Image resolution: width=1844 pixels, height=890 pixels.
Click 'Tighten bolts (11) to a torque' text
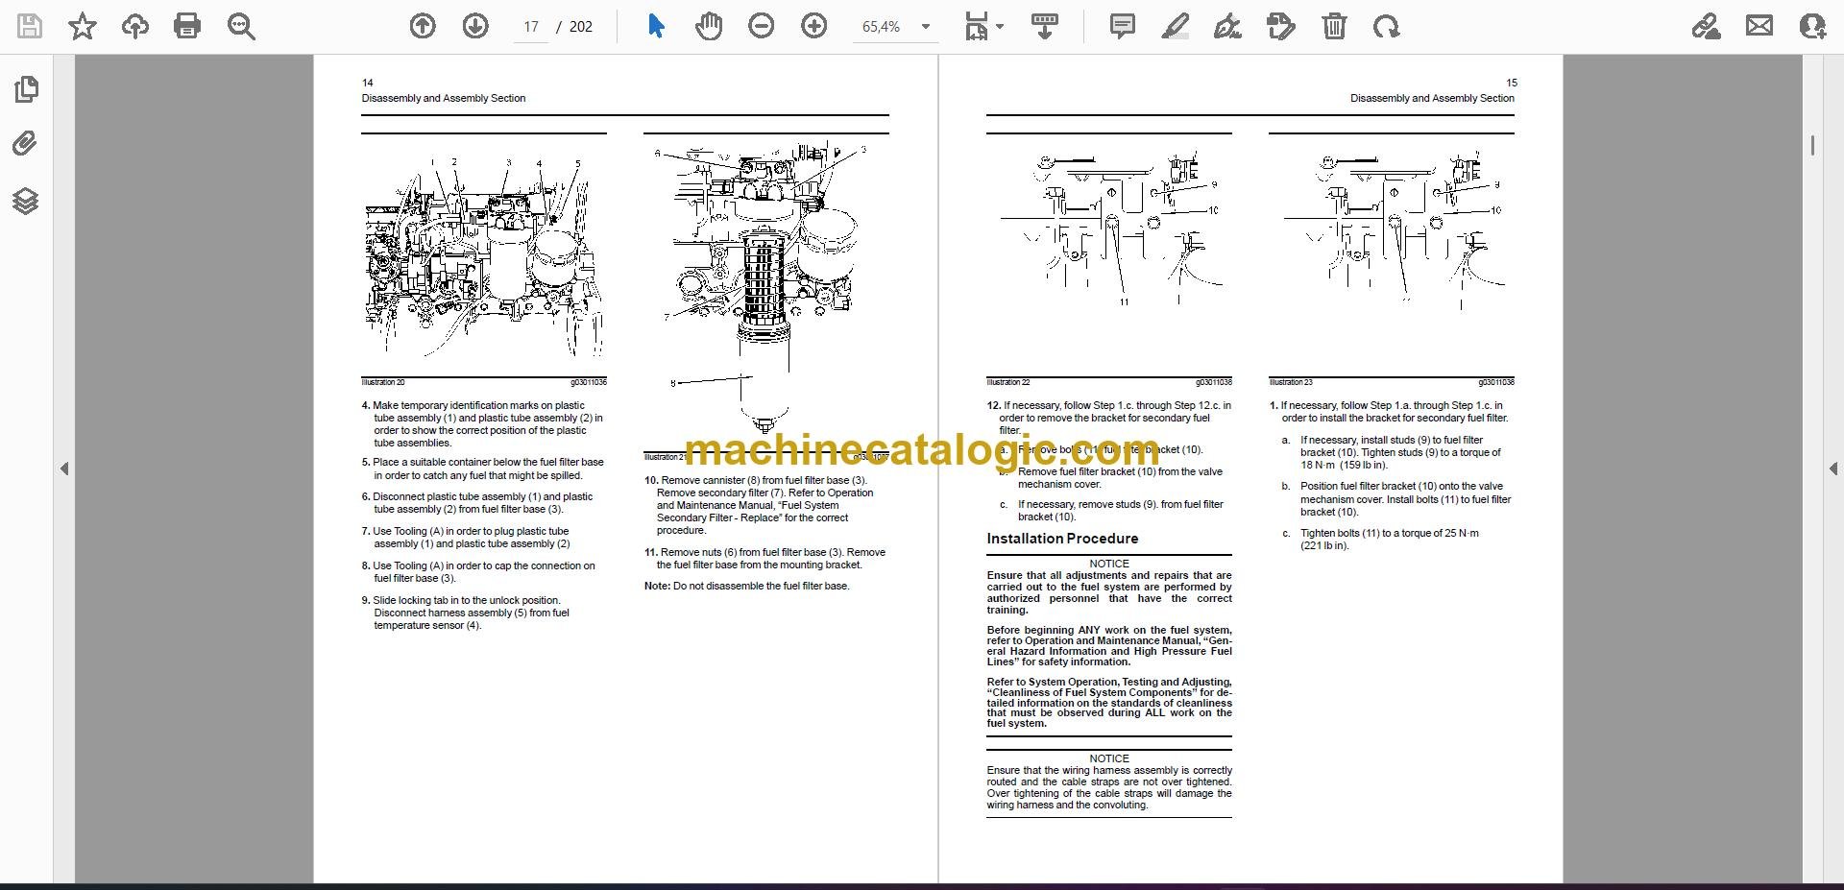pyautogui.click(x=1389, y=540)
